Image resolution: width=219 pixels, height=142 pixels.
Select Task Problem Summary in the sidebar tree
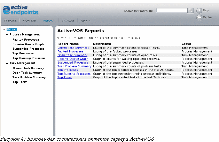tap(29, 77)
